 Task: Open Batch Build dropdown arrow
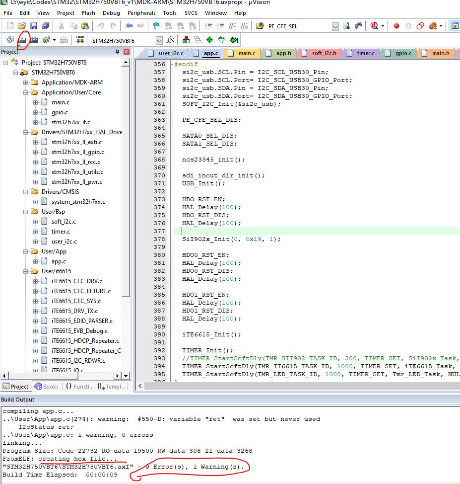(x=54, y=40)
